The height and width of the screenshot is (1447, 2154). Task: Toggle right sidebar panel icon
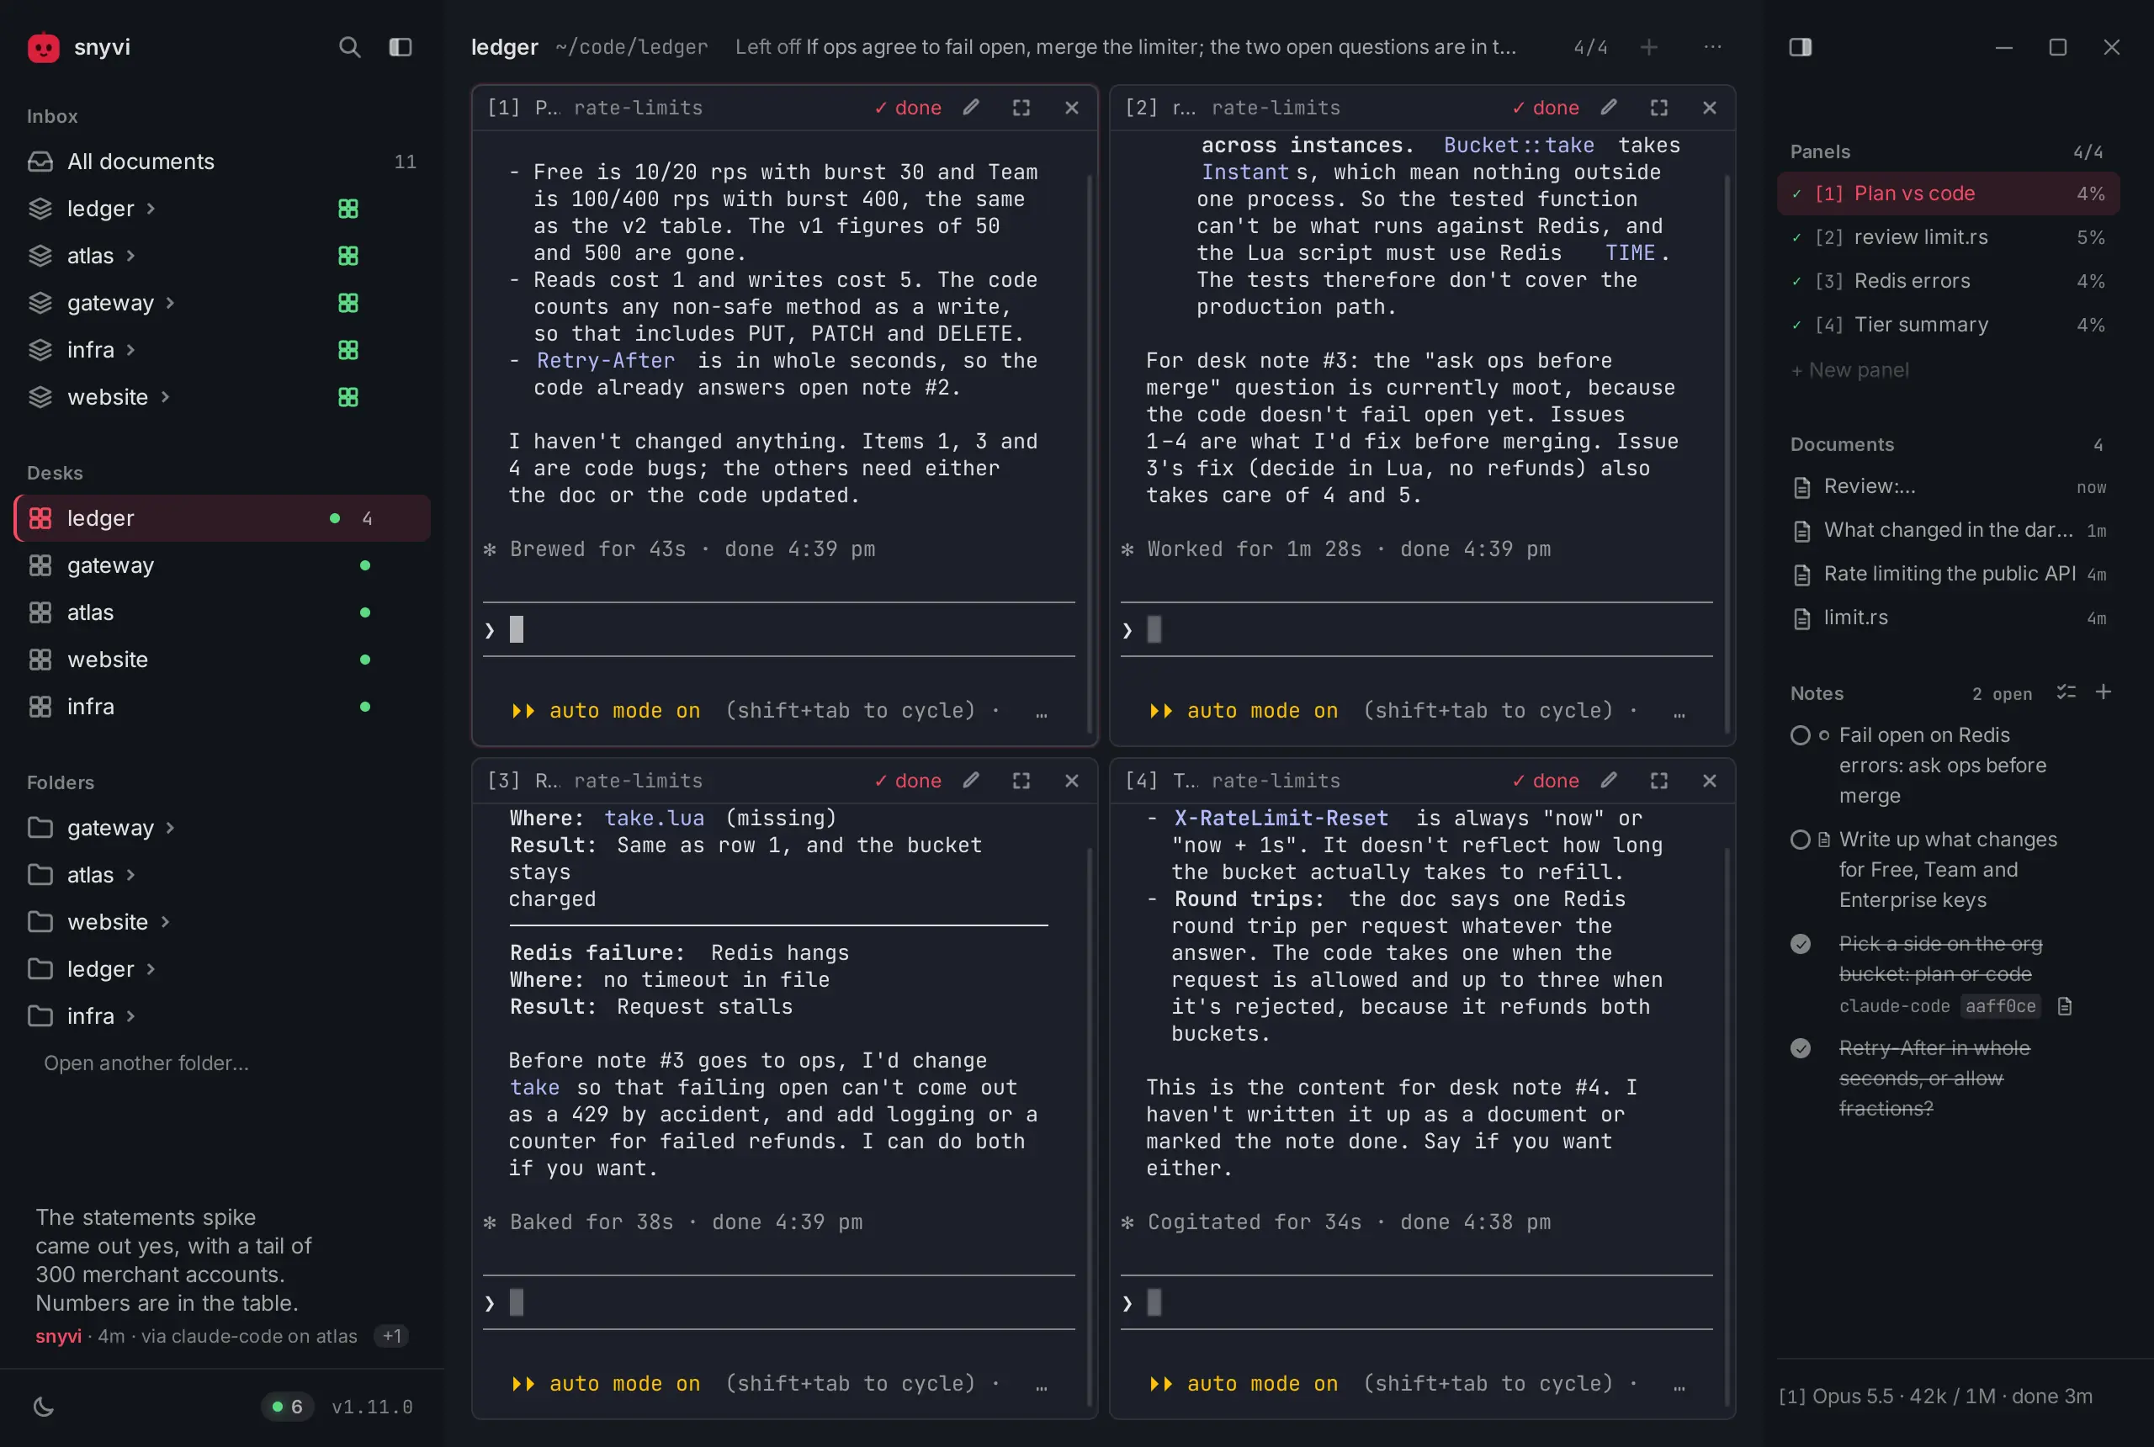(1800, 47)
